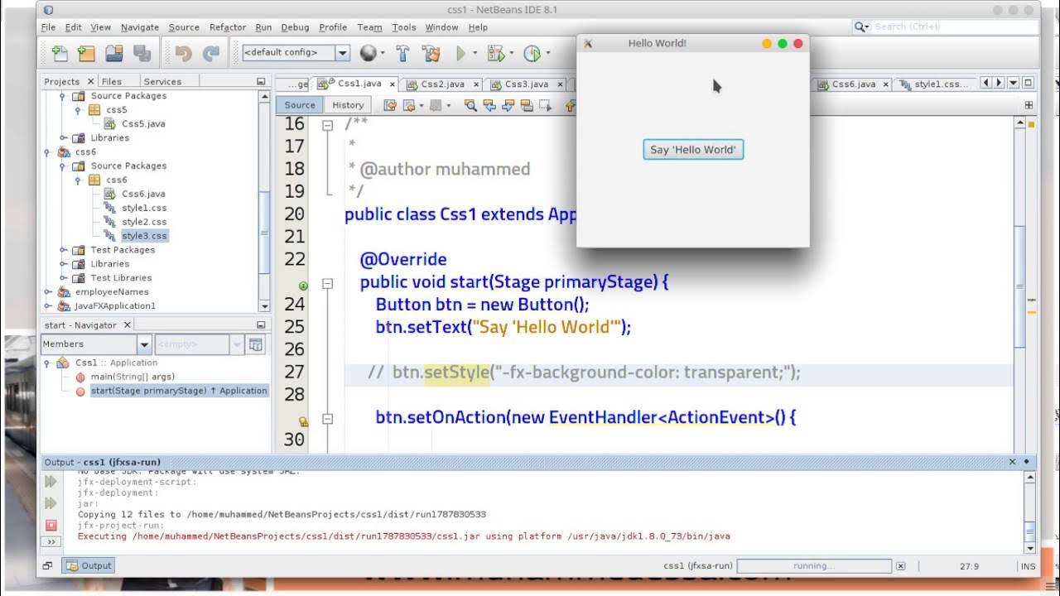Open the Run Project dropdown arrow
This screenshot has width=1060, height=596.
[x=475, y=54]
